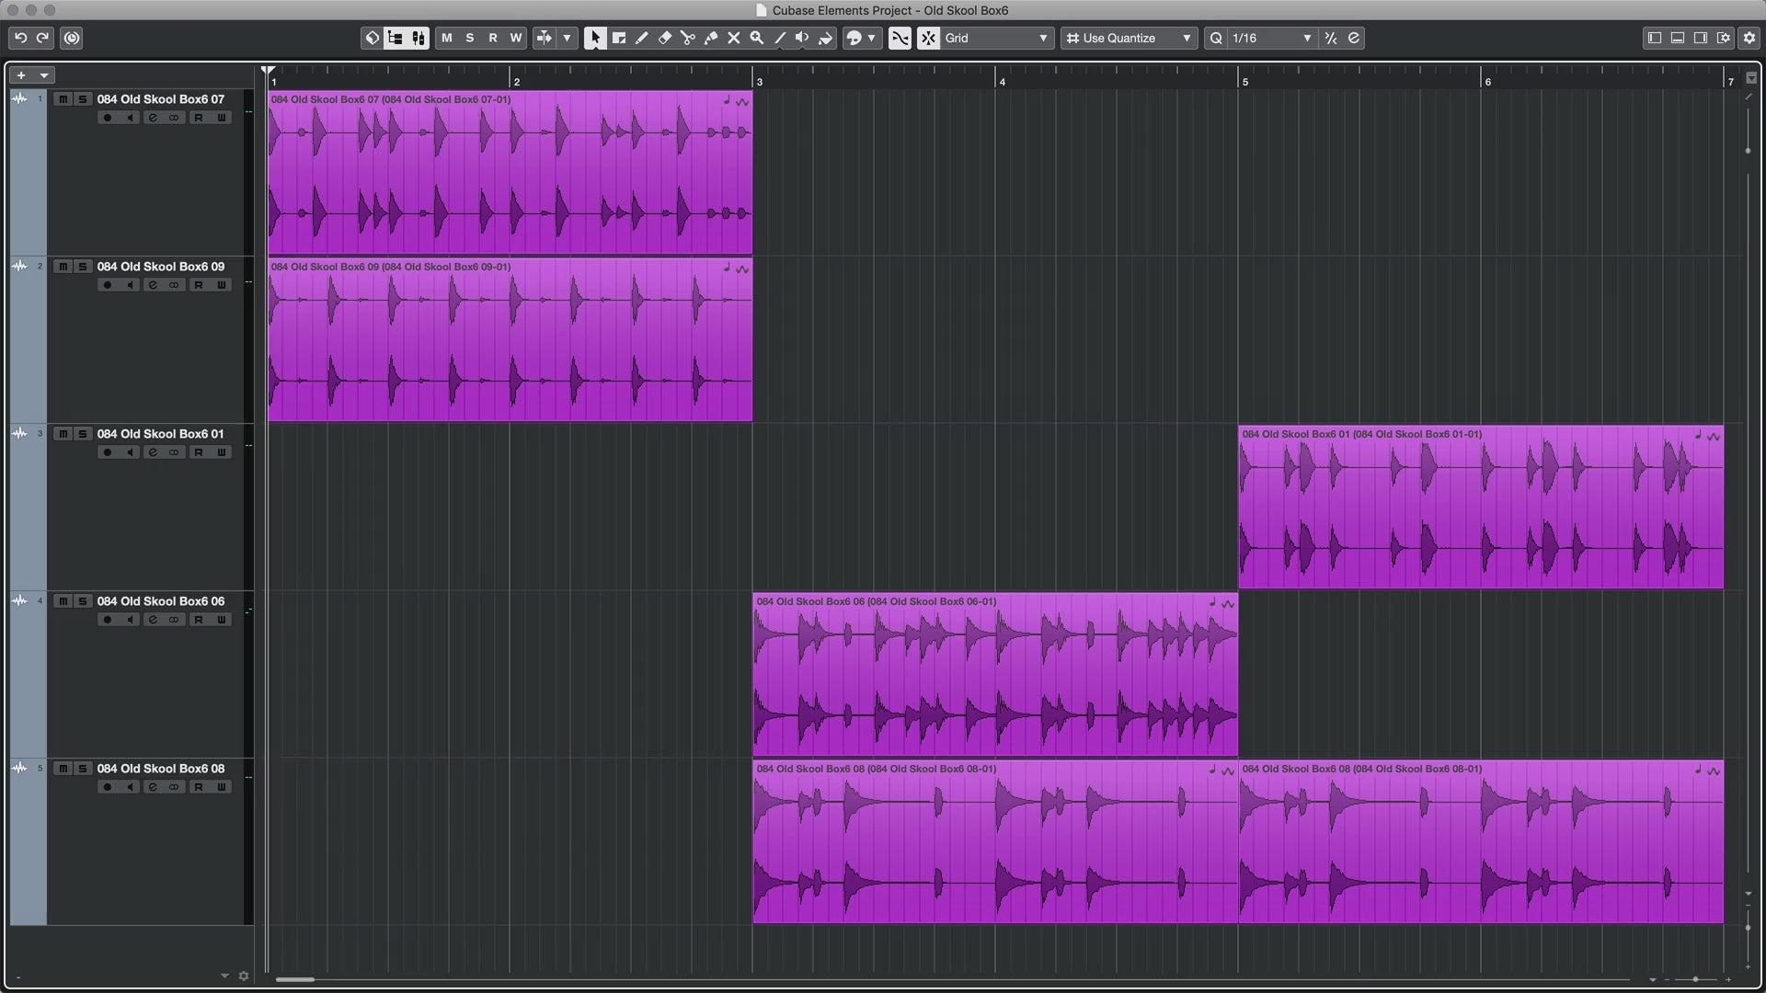
Task: Open the Use Quantize grid type dropdown
Action: 1130,38
